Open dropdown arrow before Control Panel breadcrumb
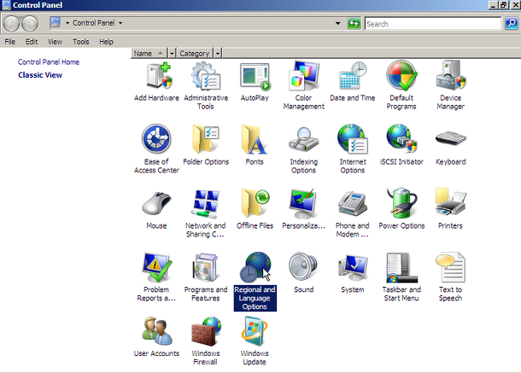Image resolution: width=521 pixels, height=373 pixels. pyautogui.click(x=67, y=23)
